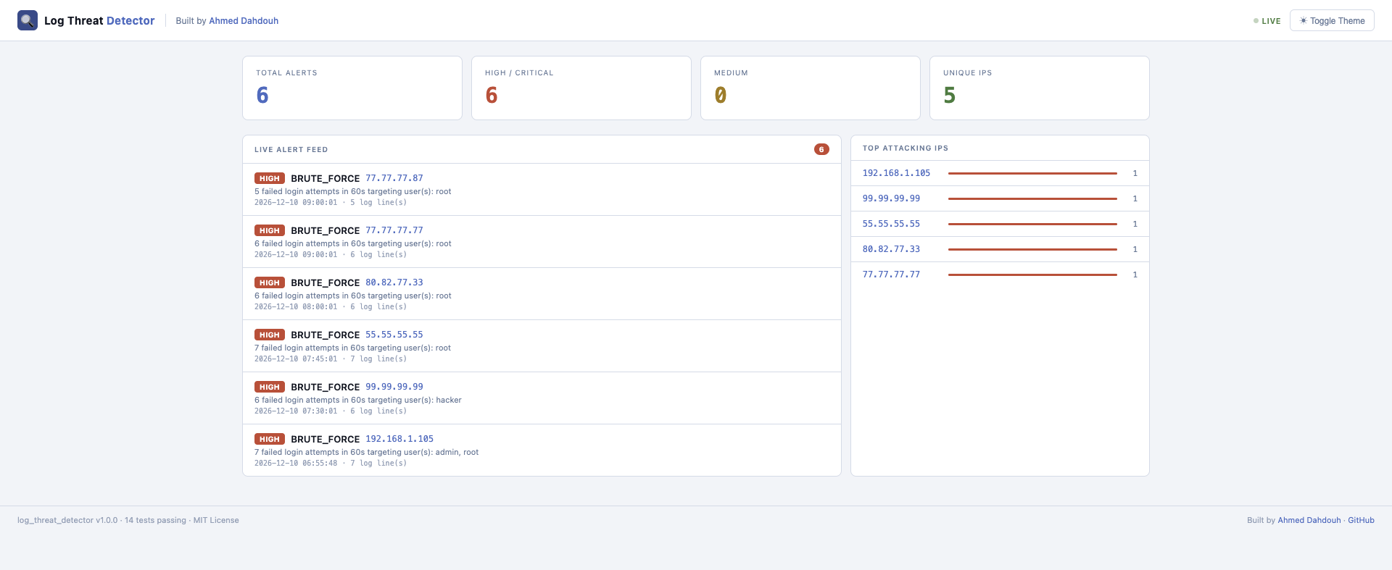
Task: Click the '5 failed login attempts' description
Action: point(353,192)
